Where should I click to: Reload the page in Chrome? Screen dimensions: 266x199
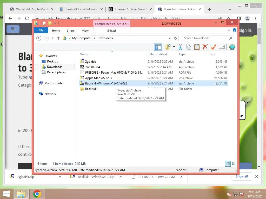[27, 18]
